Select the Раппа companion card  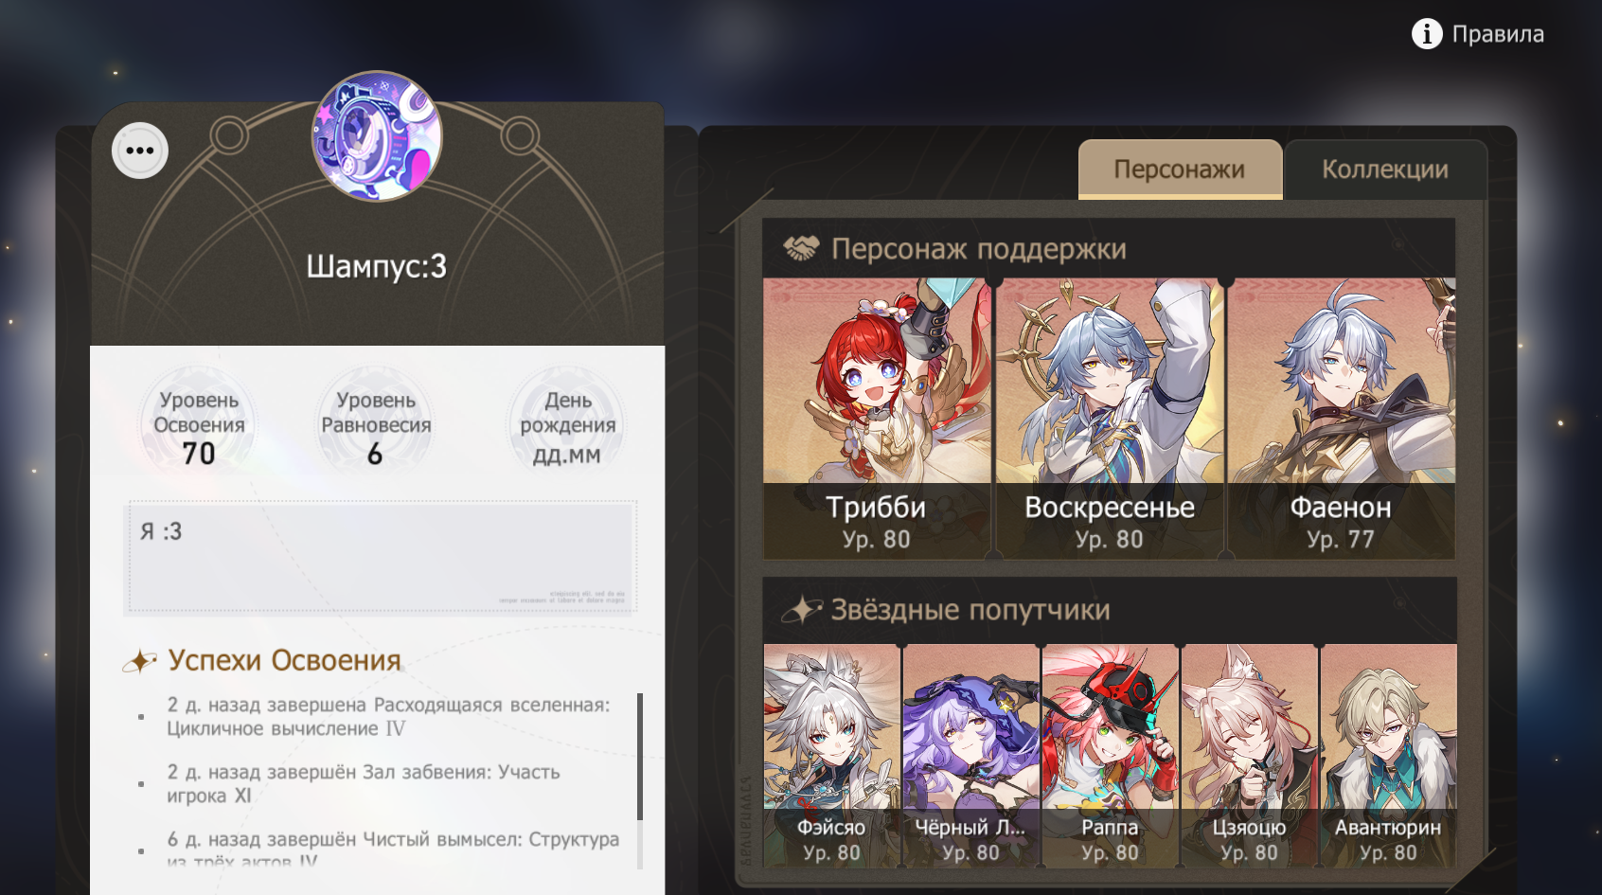point(1110,756)
